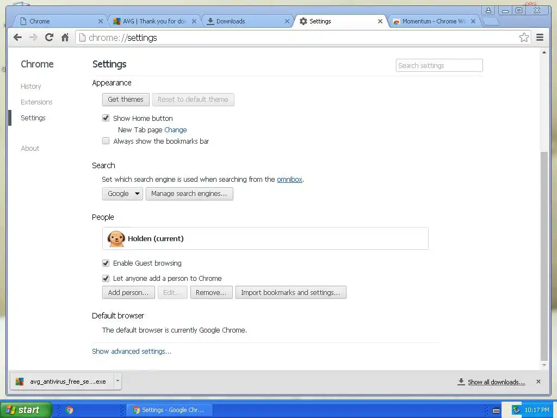Close the Downloads tab
Image resolution: width=557 pixels, height=418 pixels.
[x=287, y=21]
